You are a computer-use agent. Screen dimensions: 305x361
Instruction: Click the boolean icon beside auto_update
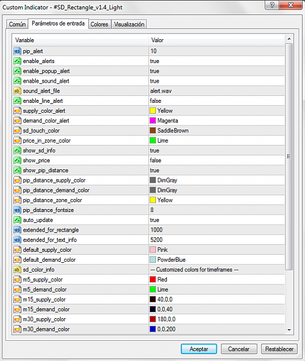tap(17, 220)
